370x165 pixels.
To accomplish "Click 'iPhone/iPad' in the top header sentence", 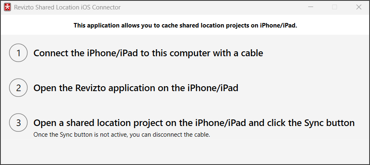I will pos(278,25).
